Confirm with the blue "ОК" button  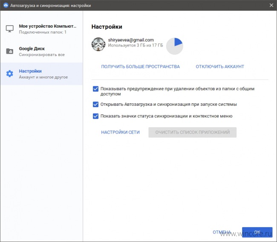(257, 232)
